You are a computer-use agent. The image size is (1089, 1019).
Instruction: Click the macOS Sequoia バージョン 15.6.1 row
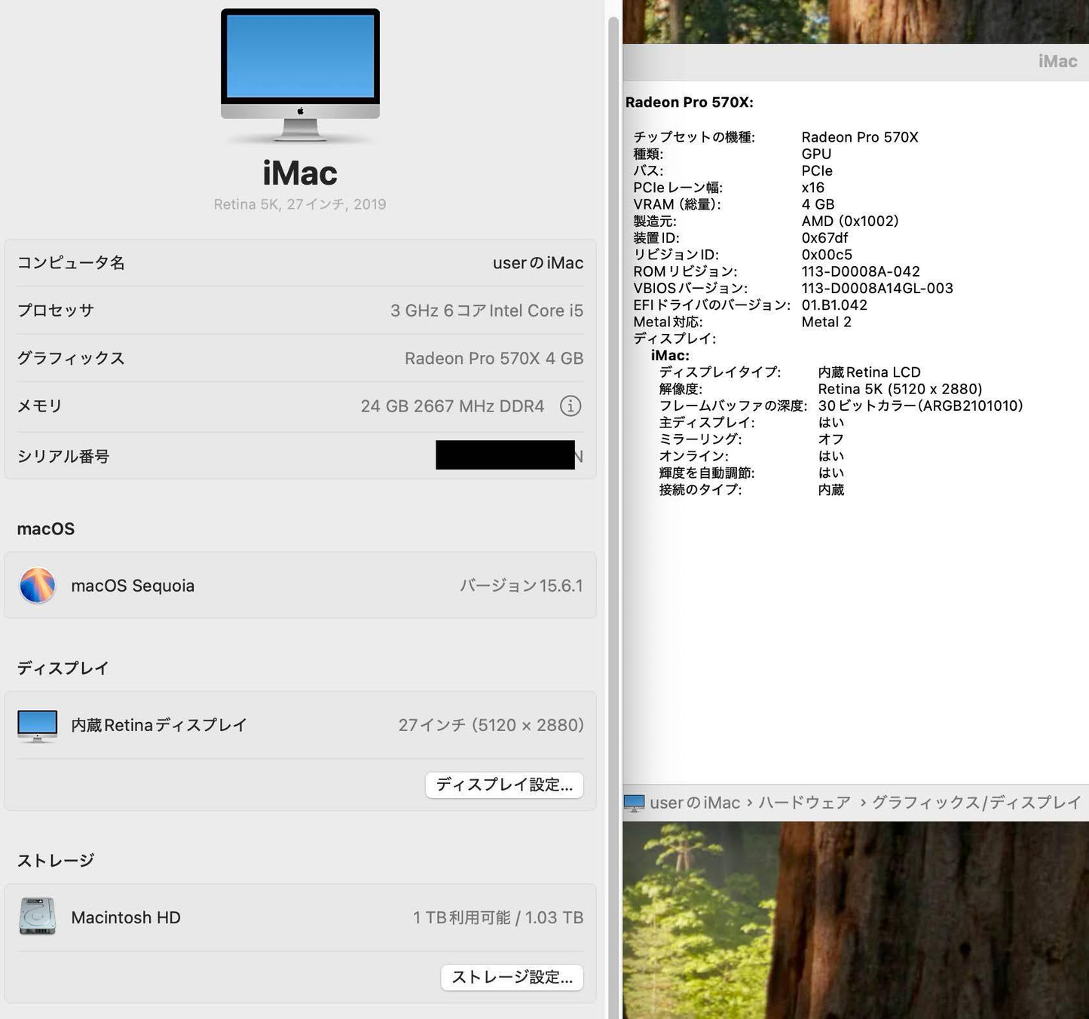click(299, 586)
